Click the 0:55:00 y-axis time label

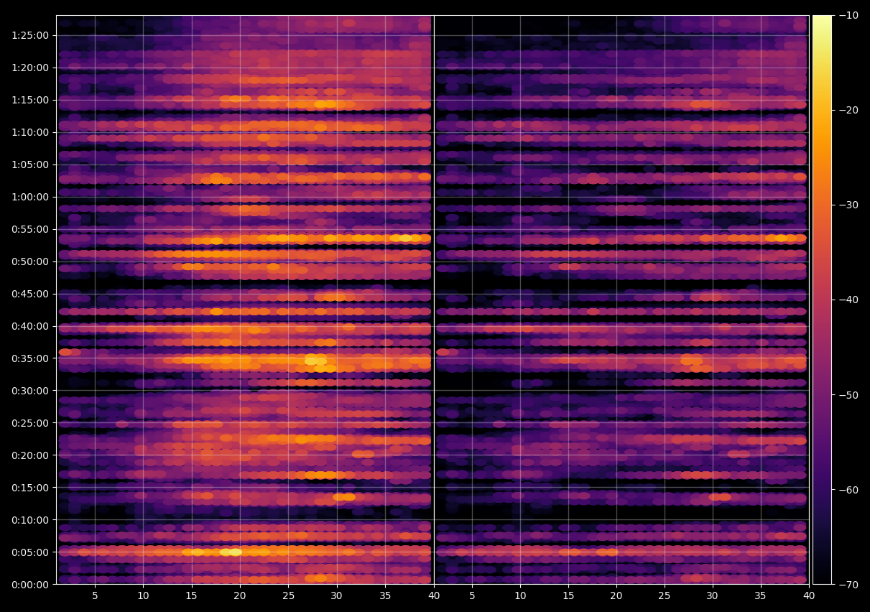pyautogui.click(x=30, y=229)
